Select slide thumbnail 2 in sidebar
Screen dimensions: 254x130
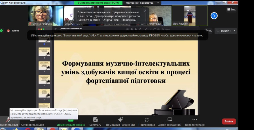[x=44, y=52]
